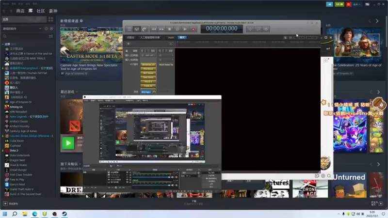Open the Unturned game tile
The width and height of the screenshot is (388, 218).
(x=349, y=185)
